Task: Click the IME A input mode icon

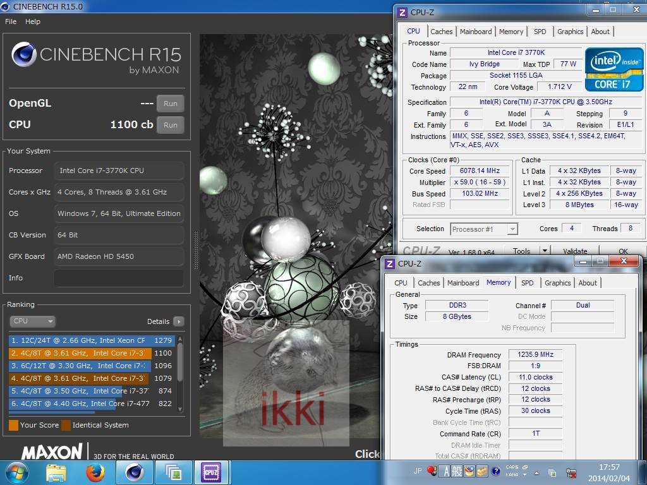Action: 446,471
